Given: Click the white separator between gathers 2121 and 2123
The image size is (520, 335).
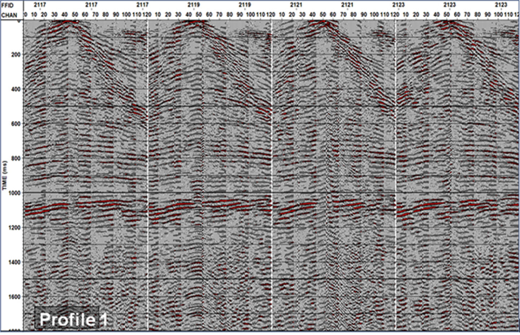Looking at the screenshot, I should 395,173.
